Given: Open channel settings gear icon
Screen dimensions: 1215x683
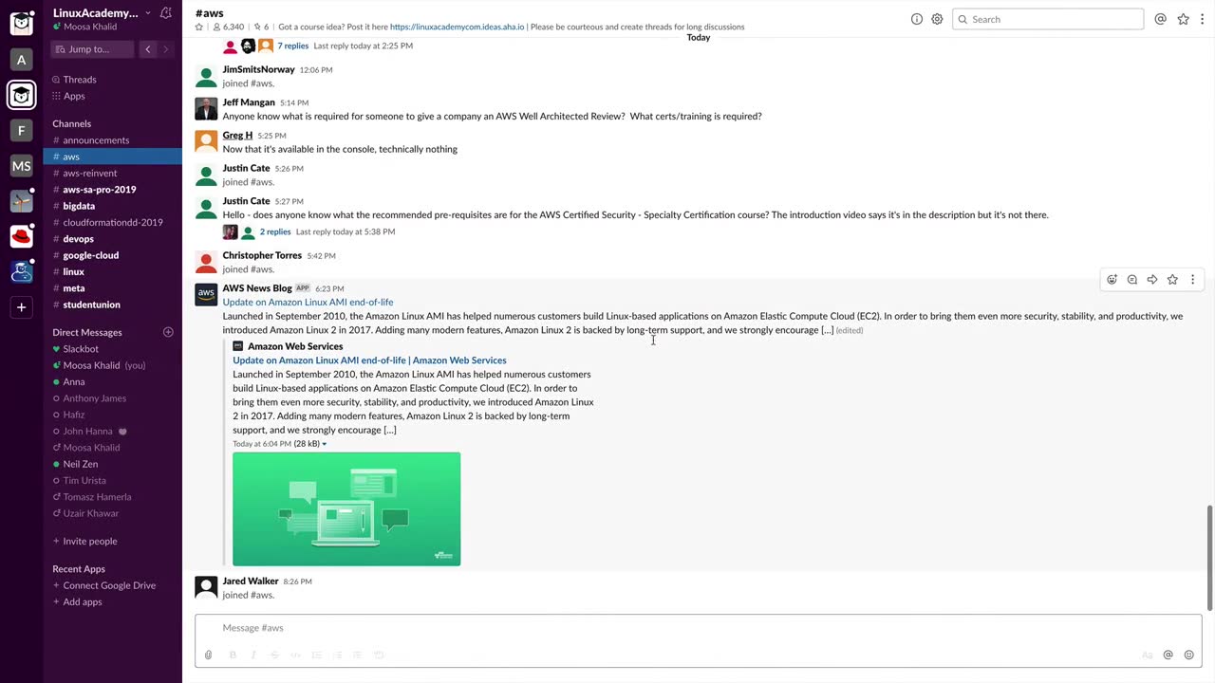Looking at the screenshot, I should (937, 19).
